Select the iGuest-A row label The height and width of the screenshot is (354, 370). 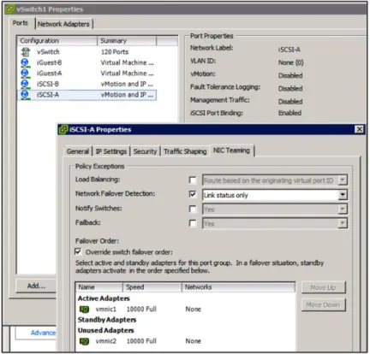(x=49, y=74)
